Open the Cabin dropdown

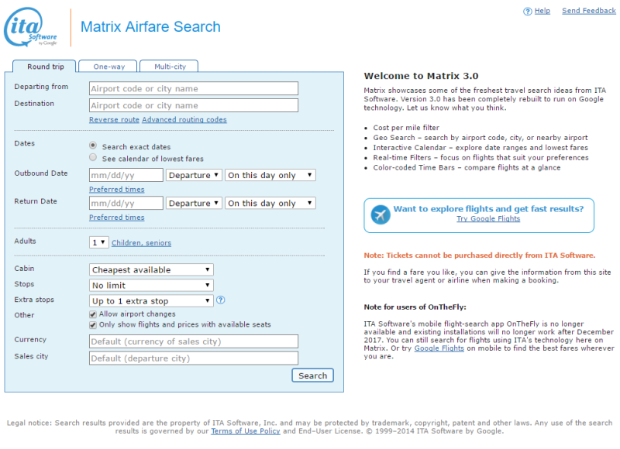click(x=151, y=269)
